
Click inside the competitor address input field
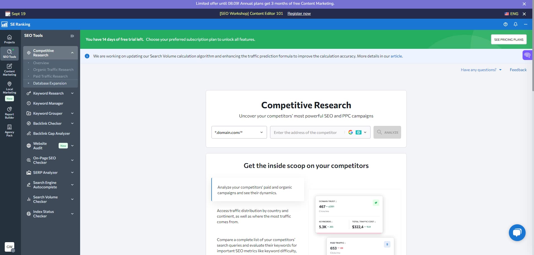[307, 132]
